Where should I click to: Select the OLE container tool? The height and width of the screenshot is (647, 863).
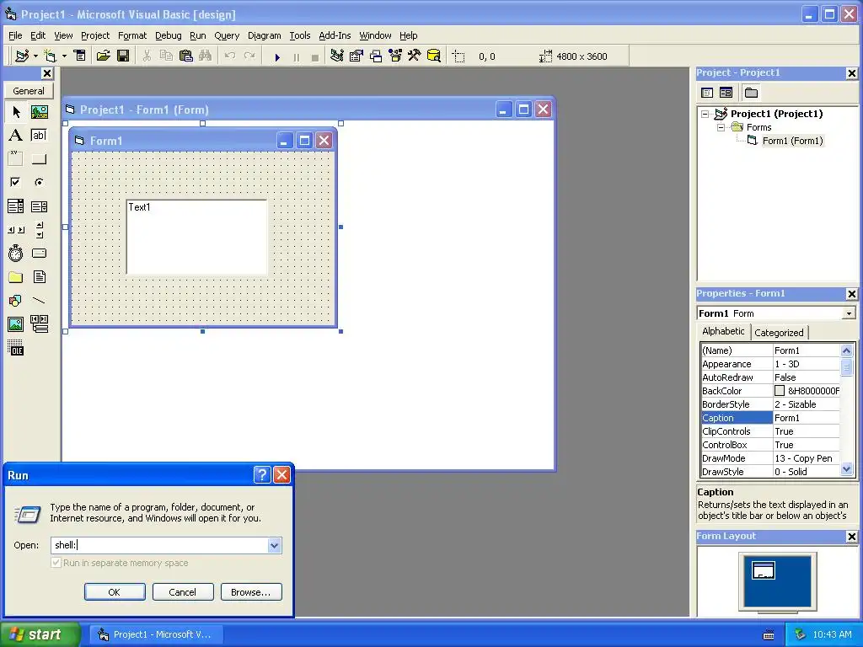pyautogui.click(x=15, y=348)
